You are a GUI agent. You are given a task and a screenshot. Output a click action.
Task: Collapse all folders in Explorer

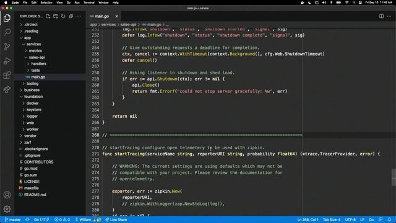[71, 16]
